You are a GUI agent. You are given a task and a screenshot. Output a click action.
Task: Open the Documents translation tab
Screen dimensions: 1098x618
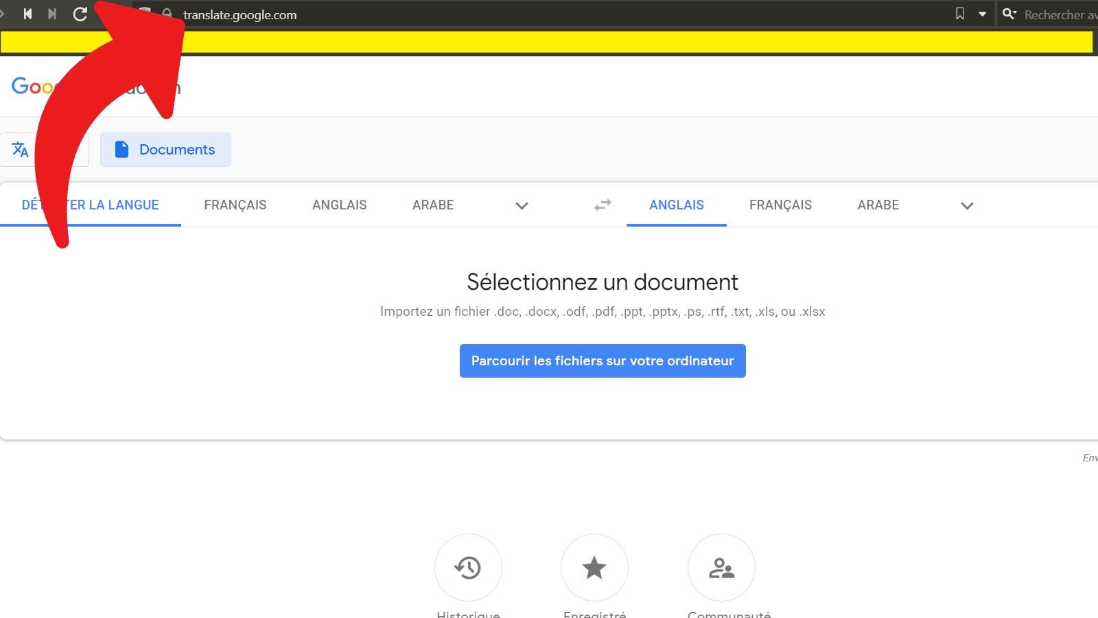click(x=165, y=149)
